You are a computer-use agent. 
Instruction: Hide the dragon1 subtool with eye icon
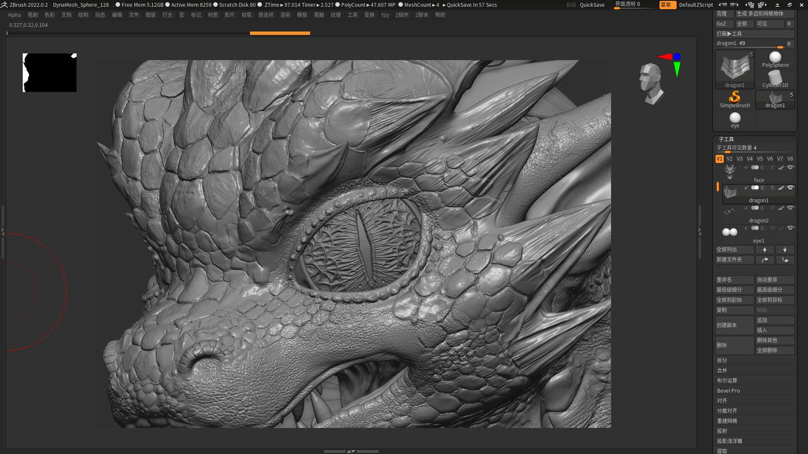tap(790, 187)
